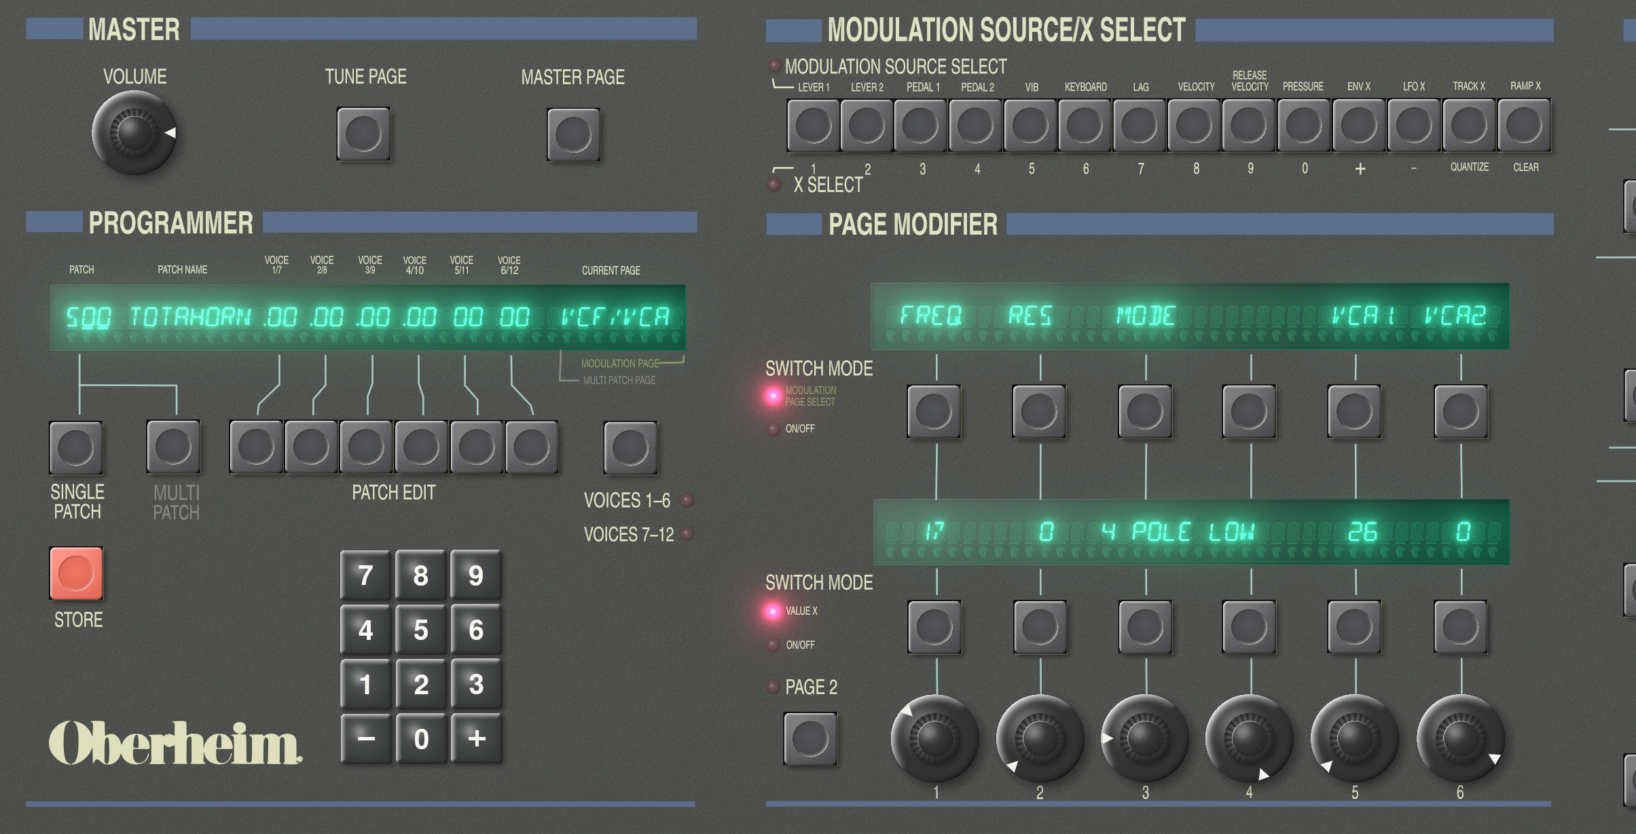The width and height of the screenshot is (1636, 834).
Task: Toggle the Modulation Source Select LED
Action: pos(774,66)
